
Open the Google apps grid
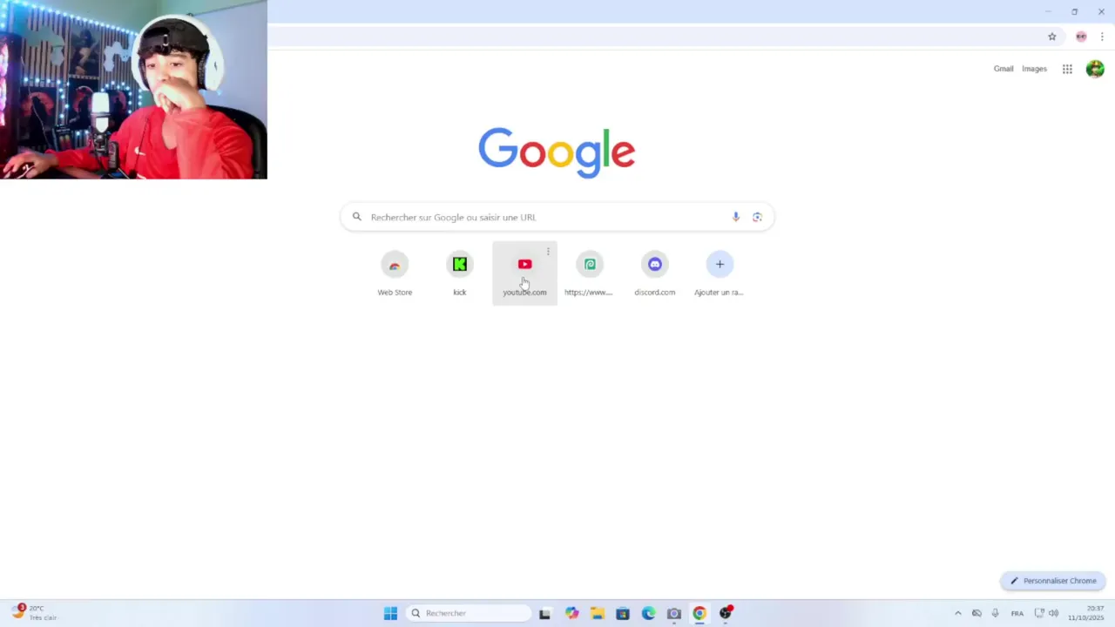click(x=1067, y=69)
